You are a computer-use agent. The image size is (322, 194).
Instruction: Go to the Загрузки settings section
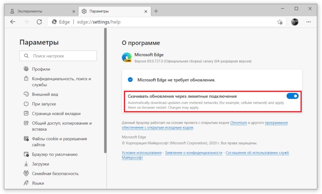point(41,164)
